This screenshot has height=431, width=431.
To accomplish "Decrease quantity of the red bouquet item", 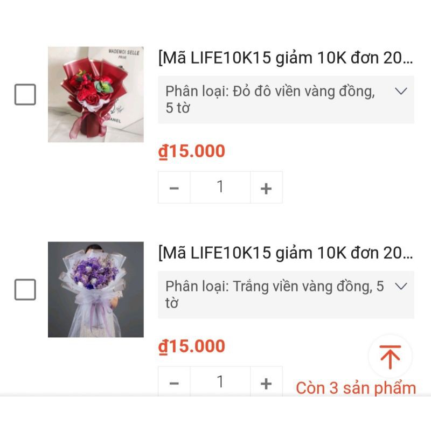I will tap(174, 187).
